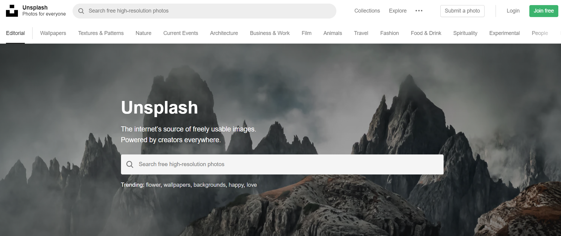Click 'The internet's source of freely usable images.' text

tap(188, 129)
